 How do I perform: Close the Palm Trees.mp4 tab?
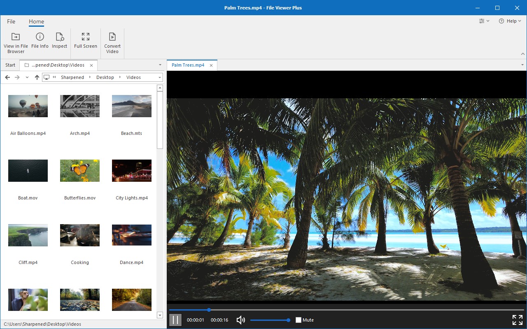click(211, 65)
